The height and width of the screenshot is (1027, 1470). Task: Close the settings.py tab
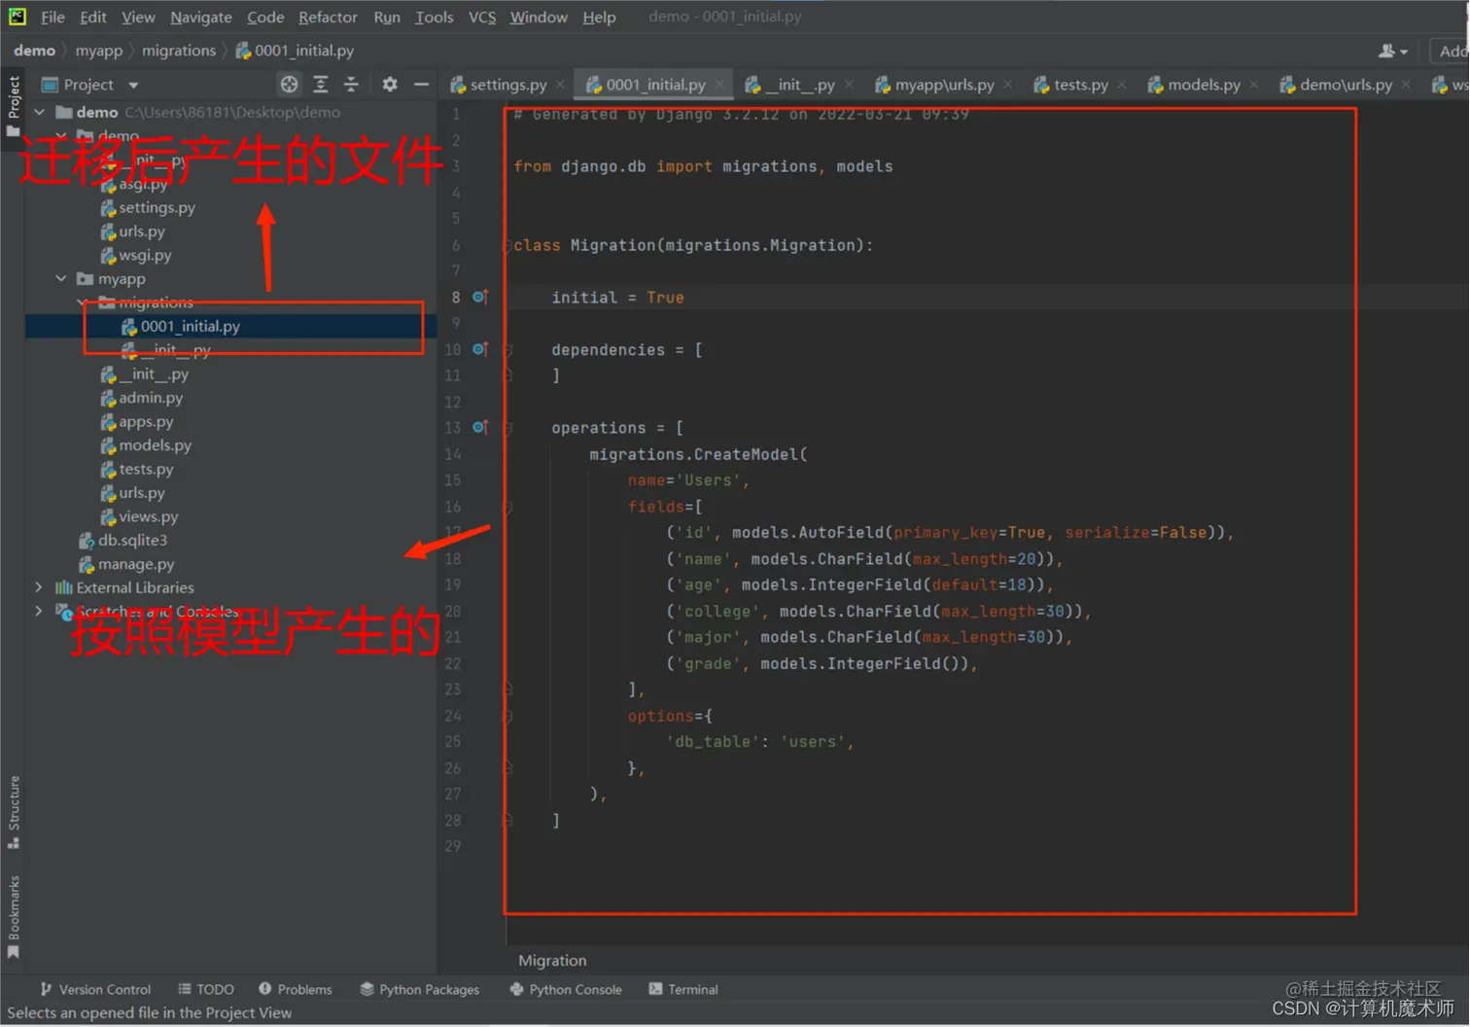(x=560, y=85)
